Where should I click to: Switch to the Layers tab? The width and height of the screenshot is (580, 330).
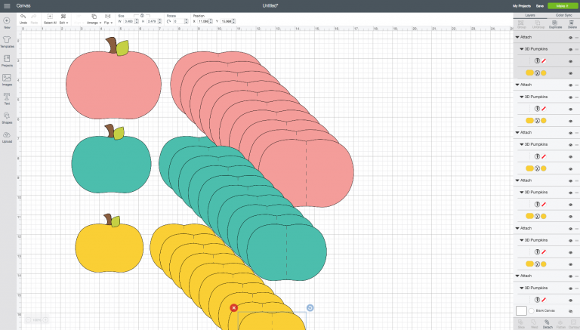[x=530, y=16]
